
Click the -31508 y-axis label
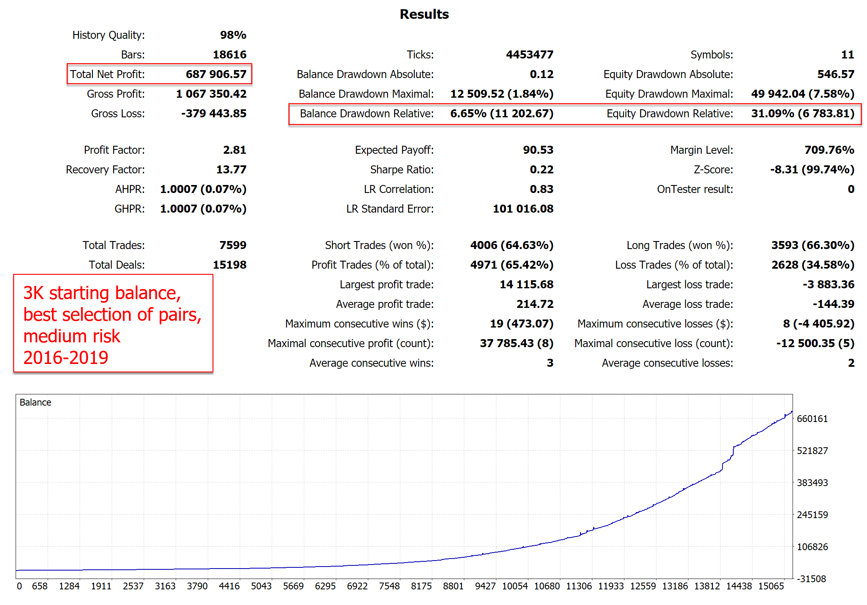pyautogui.click(x=811, y=579)
